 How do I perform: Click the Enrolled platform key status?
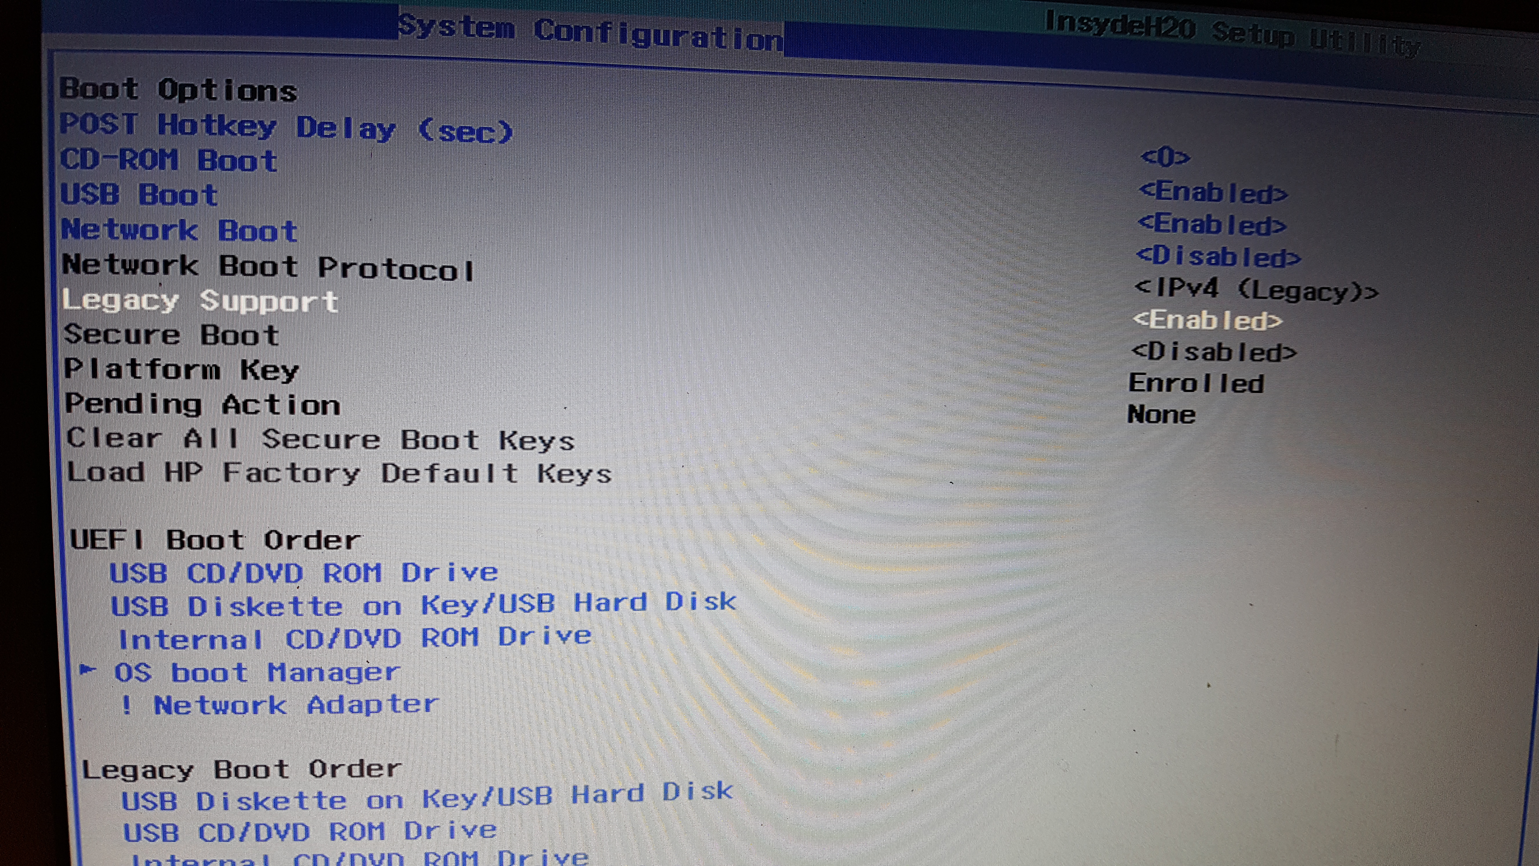1196,383
